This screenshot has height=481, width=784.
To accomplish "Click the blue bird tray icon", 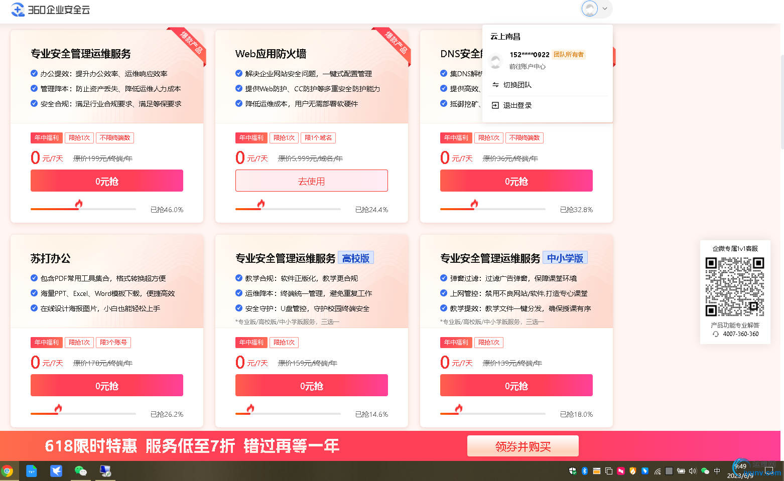I will 645,471.
